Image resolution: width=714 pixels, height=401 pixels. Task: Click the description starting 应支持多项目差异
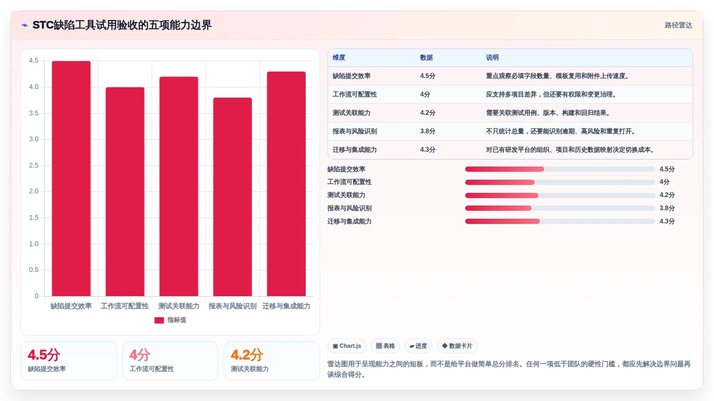click(x=552, y=95)
